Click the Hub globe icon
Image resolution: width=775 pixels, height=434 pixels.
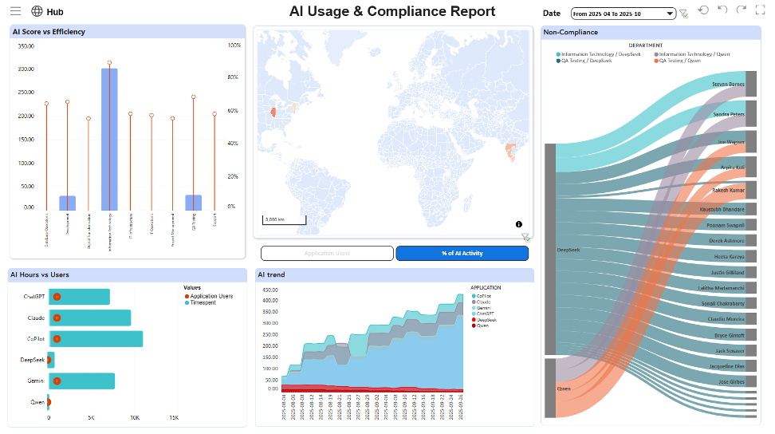pos(37,11)
